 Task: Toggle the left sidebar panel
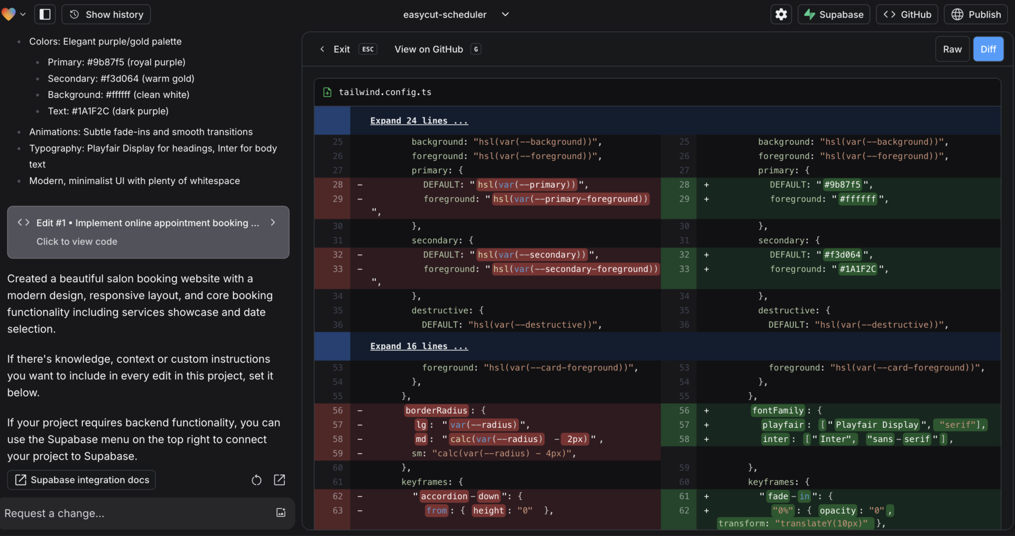tap(45, 14)
